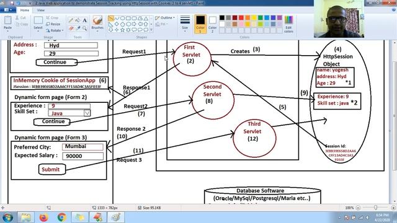The image size is (397, 223).
Task: Open the Brushes dropdown arrow
Action: 97,31
